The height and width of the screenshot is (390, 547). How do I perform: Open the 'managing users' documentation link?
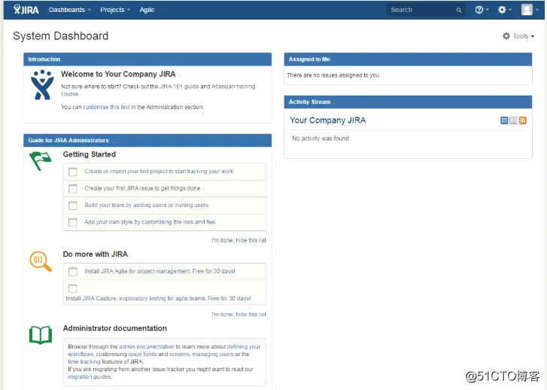[x=213, y=354]
